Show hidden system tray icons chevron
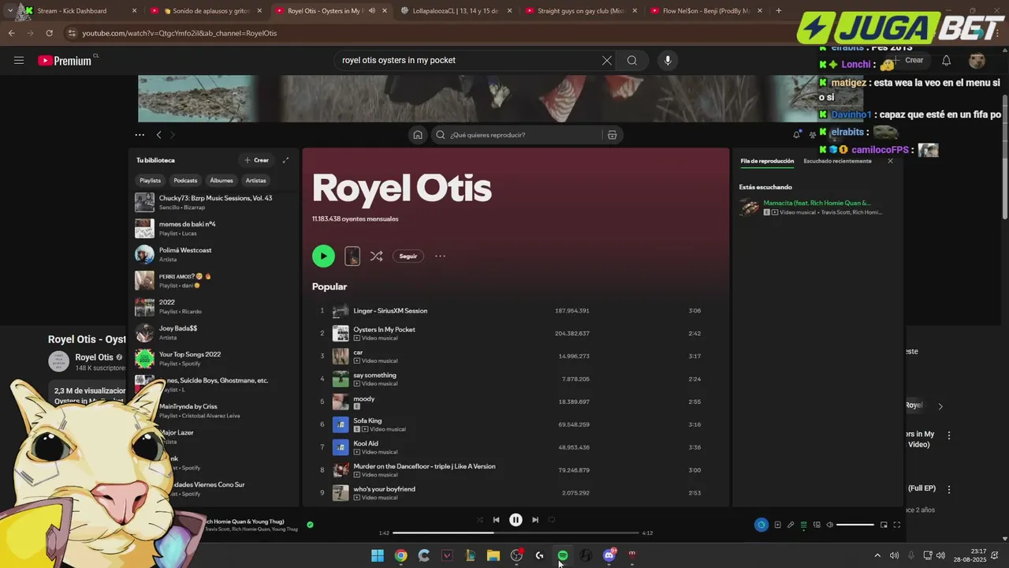 click(x=877, y=555)
